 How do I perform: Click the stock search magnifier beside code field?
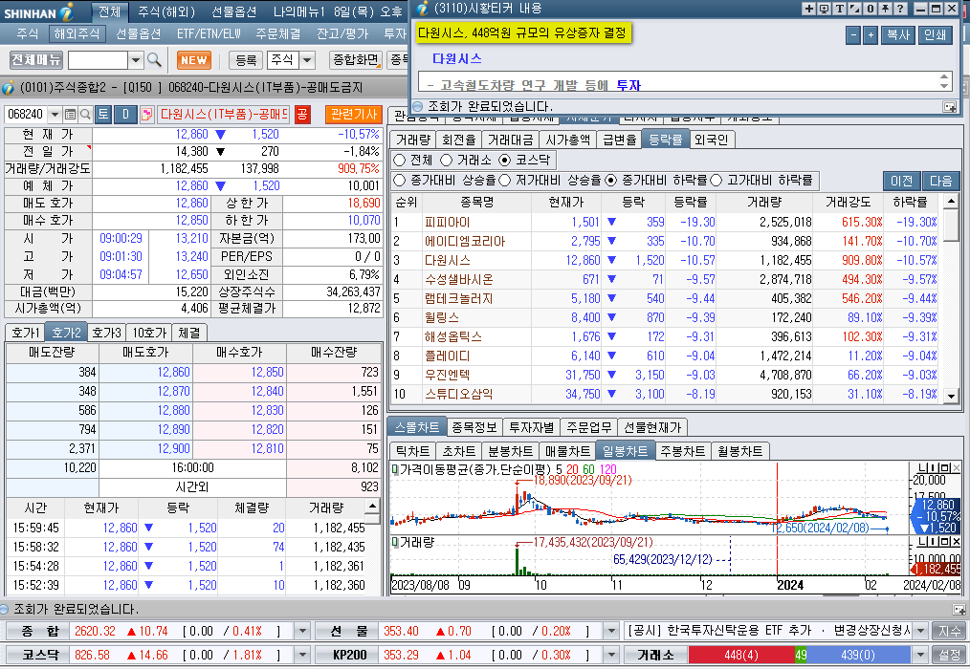coord(85,115)
